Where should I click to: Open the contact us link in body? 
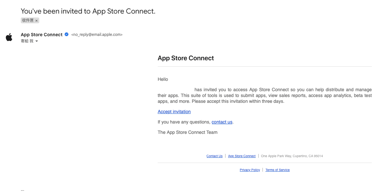coord(222,122)
